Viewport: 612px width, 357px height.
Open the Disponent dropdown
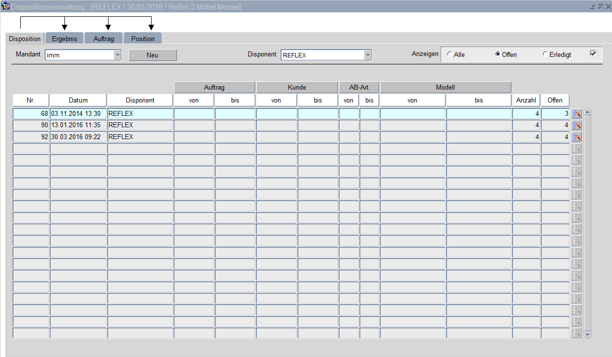(x=368, y=55)
